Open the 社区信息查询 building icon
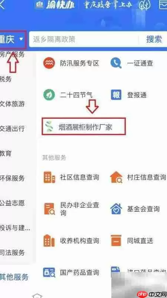167x298 pixels. pyautogui.click(x=49, y=177)
